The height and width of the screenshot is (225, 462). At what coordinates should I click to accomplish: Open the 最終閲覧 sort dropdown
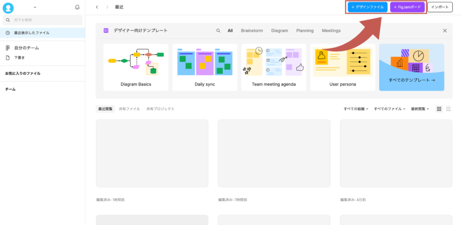(x=420, y=109)
